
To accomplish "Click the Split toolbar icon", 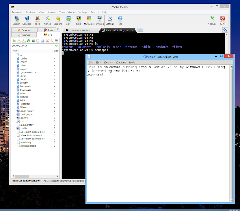I will (x=78, y=20).
